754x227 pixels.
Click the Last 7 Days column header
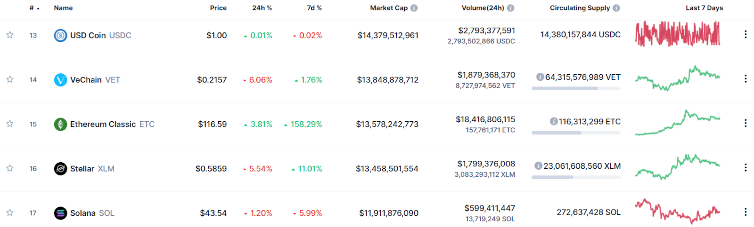tap(704, 8)
